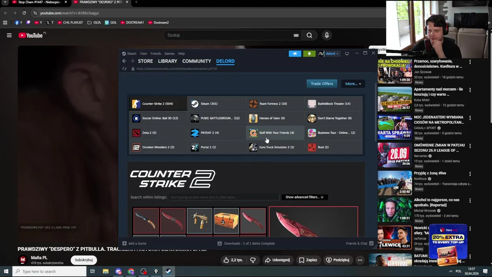492x277 pixels.
Task: Dislike the YouTube video
Action: click(253, 260)
